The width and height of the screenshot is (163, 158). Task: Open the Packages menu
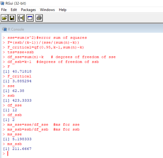coord(28,10)
